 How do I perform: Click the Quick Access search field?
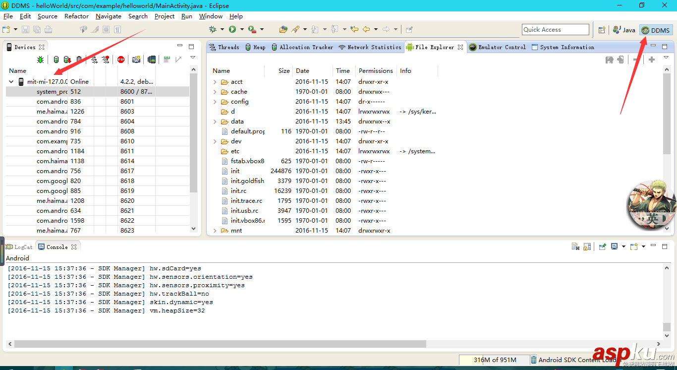(x=555, y=30)
